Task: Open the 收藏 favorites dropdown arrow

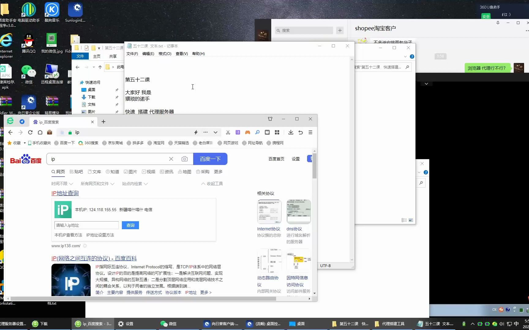Action: pos(25,143)
